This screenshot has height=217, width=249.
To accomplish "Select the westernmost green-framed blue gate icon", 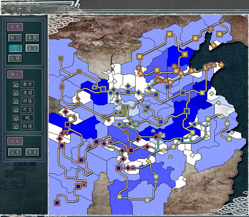I will click(x=95, y=87).
